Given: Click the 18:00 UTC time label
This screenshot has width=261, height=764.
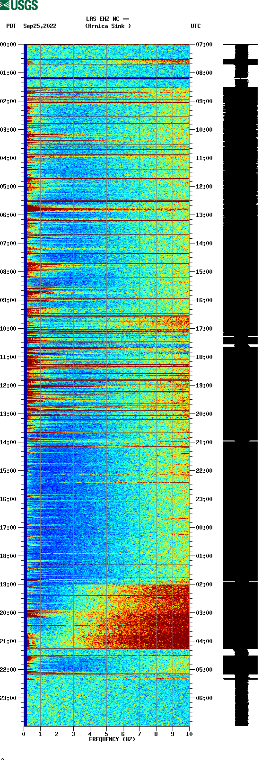Looking at the screenshot, I should point(204,357).
